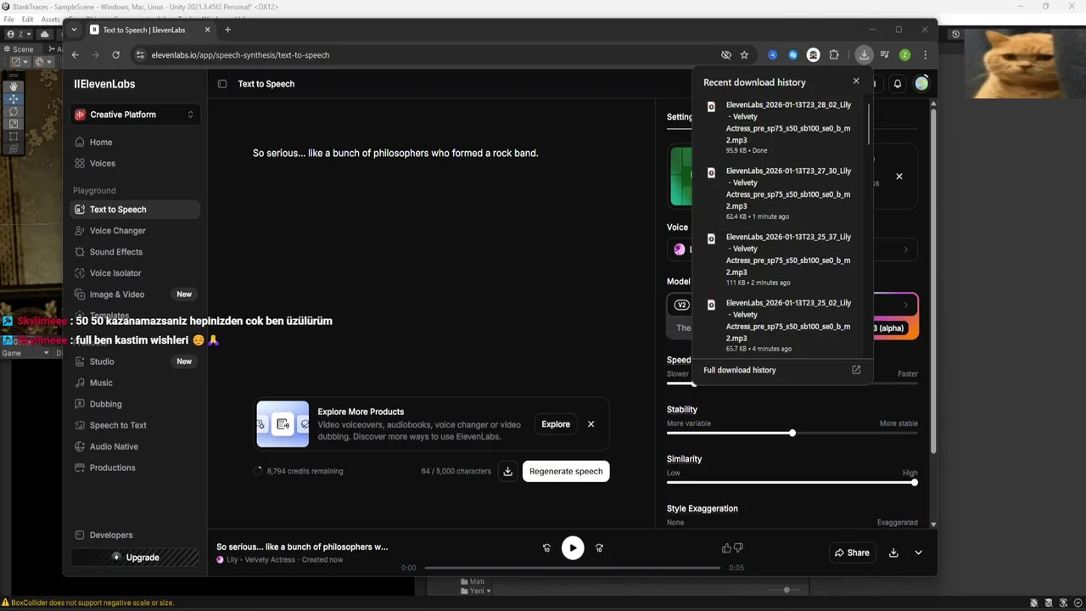Open Chrome three-dot menu

925,54
